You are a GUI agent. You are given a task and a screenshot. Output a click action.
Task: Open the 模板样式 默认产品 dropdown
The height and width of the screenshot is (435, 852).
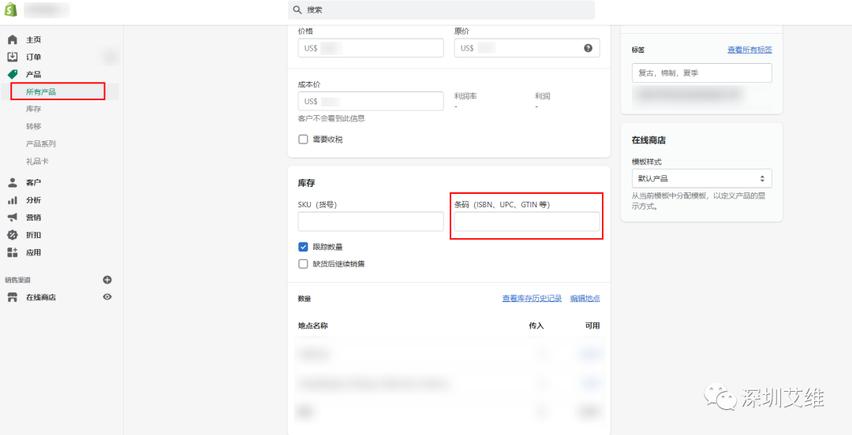(x=701, y=178)
